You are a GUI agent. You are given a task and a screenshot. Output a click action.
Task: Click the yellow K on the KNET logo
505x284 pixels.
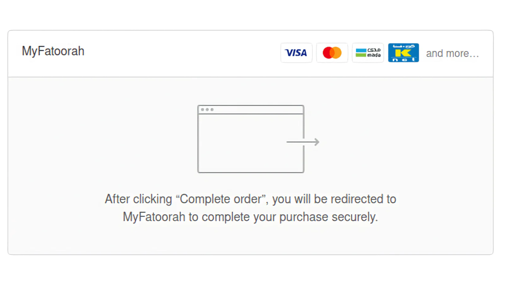point(403,53)
